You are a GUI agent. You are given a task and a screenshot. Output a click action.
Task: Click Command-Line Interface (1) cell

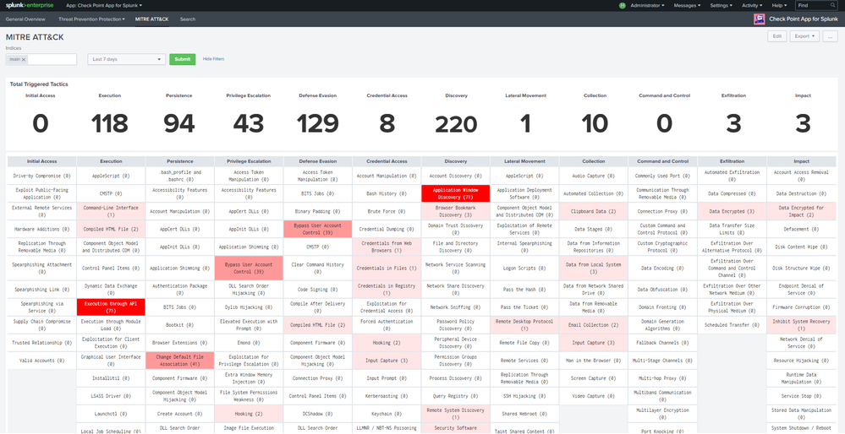tap(111, 211)
